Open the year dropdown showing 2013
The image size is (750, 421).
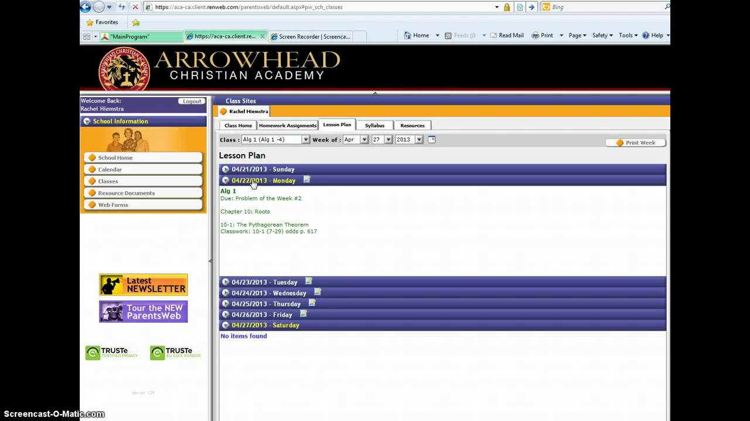click(x=409, y=140)
